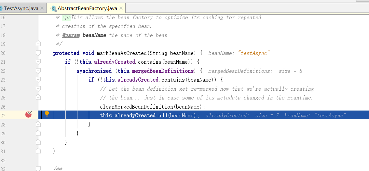Click the 'size = 7' debugger hint
Image resolution: width=369 pixels, height=171 pixels.
click(x=267, y=115)
